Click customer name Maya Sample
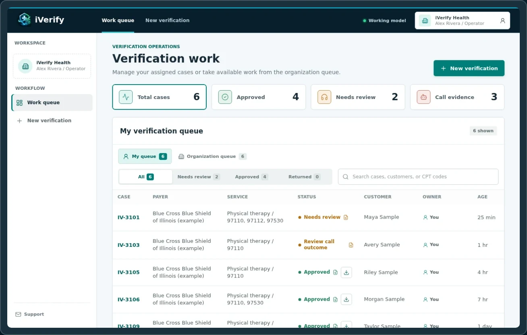 click(x=381, y=217)
